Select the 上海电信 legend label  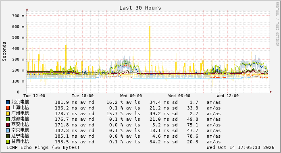click(x=20, y=108)
